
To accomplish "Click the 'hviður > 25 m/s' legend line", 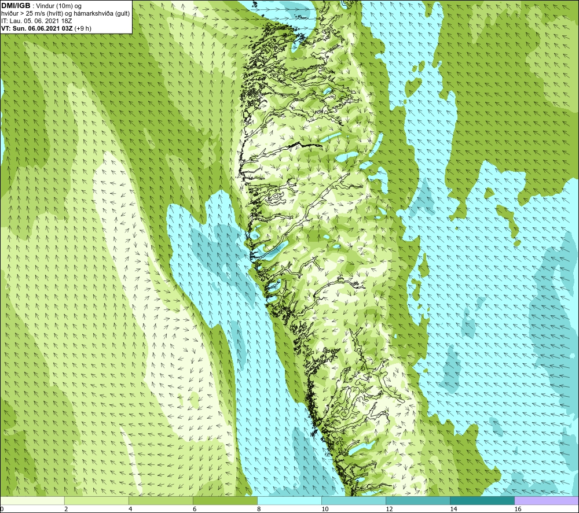I will point(65,14).
